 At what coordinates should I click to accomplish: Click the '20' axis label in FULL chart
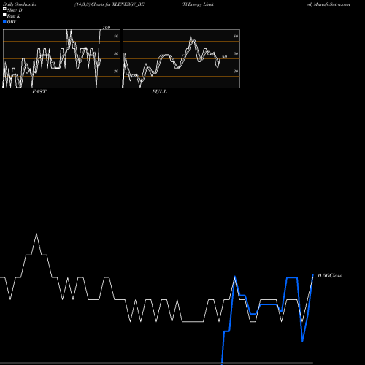point(236,71)
